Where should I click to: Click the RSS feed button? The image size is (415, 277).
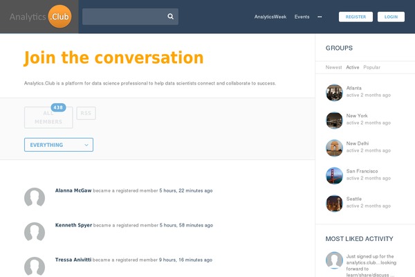(86, 113)
